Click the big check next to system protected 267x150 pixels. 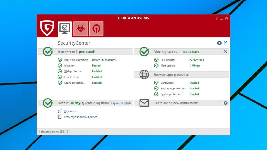(x=48, y=51)
